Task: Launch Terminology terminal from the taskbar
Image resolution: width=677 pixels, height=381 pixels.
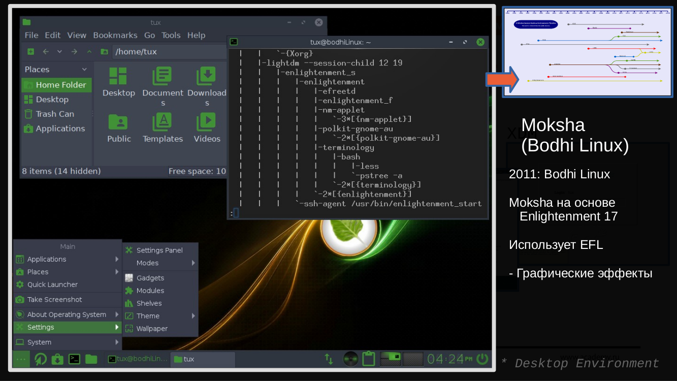Action: 74,359
